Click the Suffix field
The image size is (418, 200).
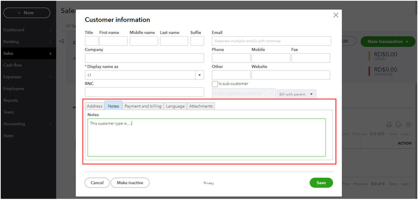click(197, 41)
